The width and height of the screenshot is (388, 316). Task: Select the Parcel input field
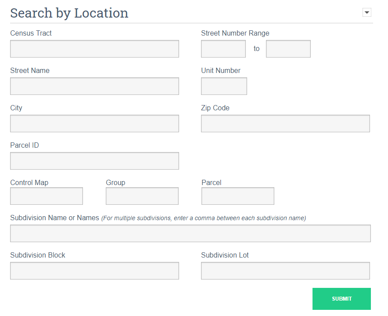[x=237, y=196]
